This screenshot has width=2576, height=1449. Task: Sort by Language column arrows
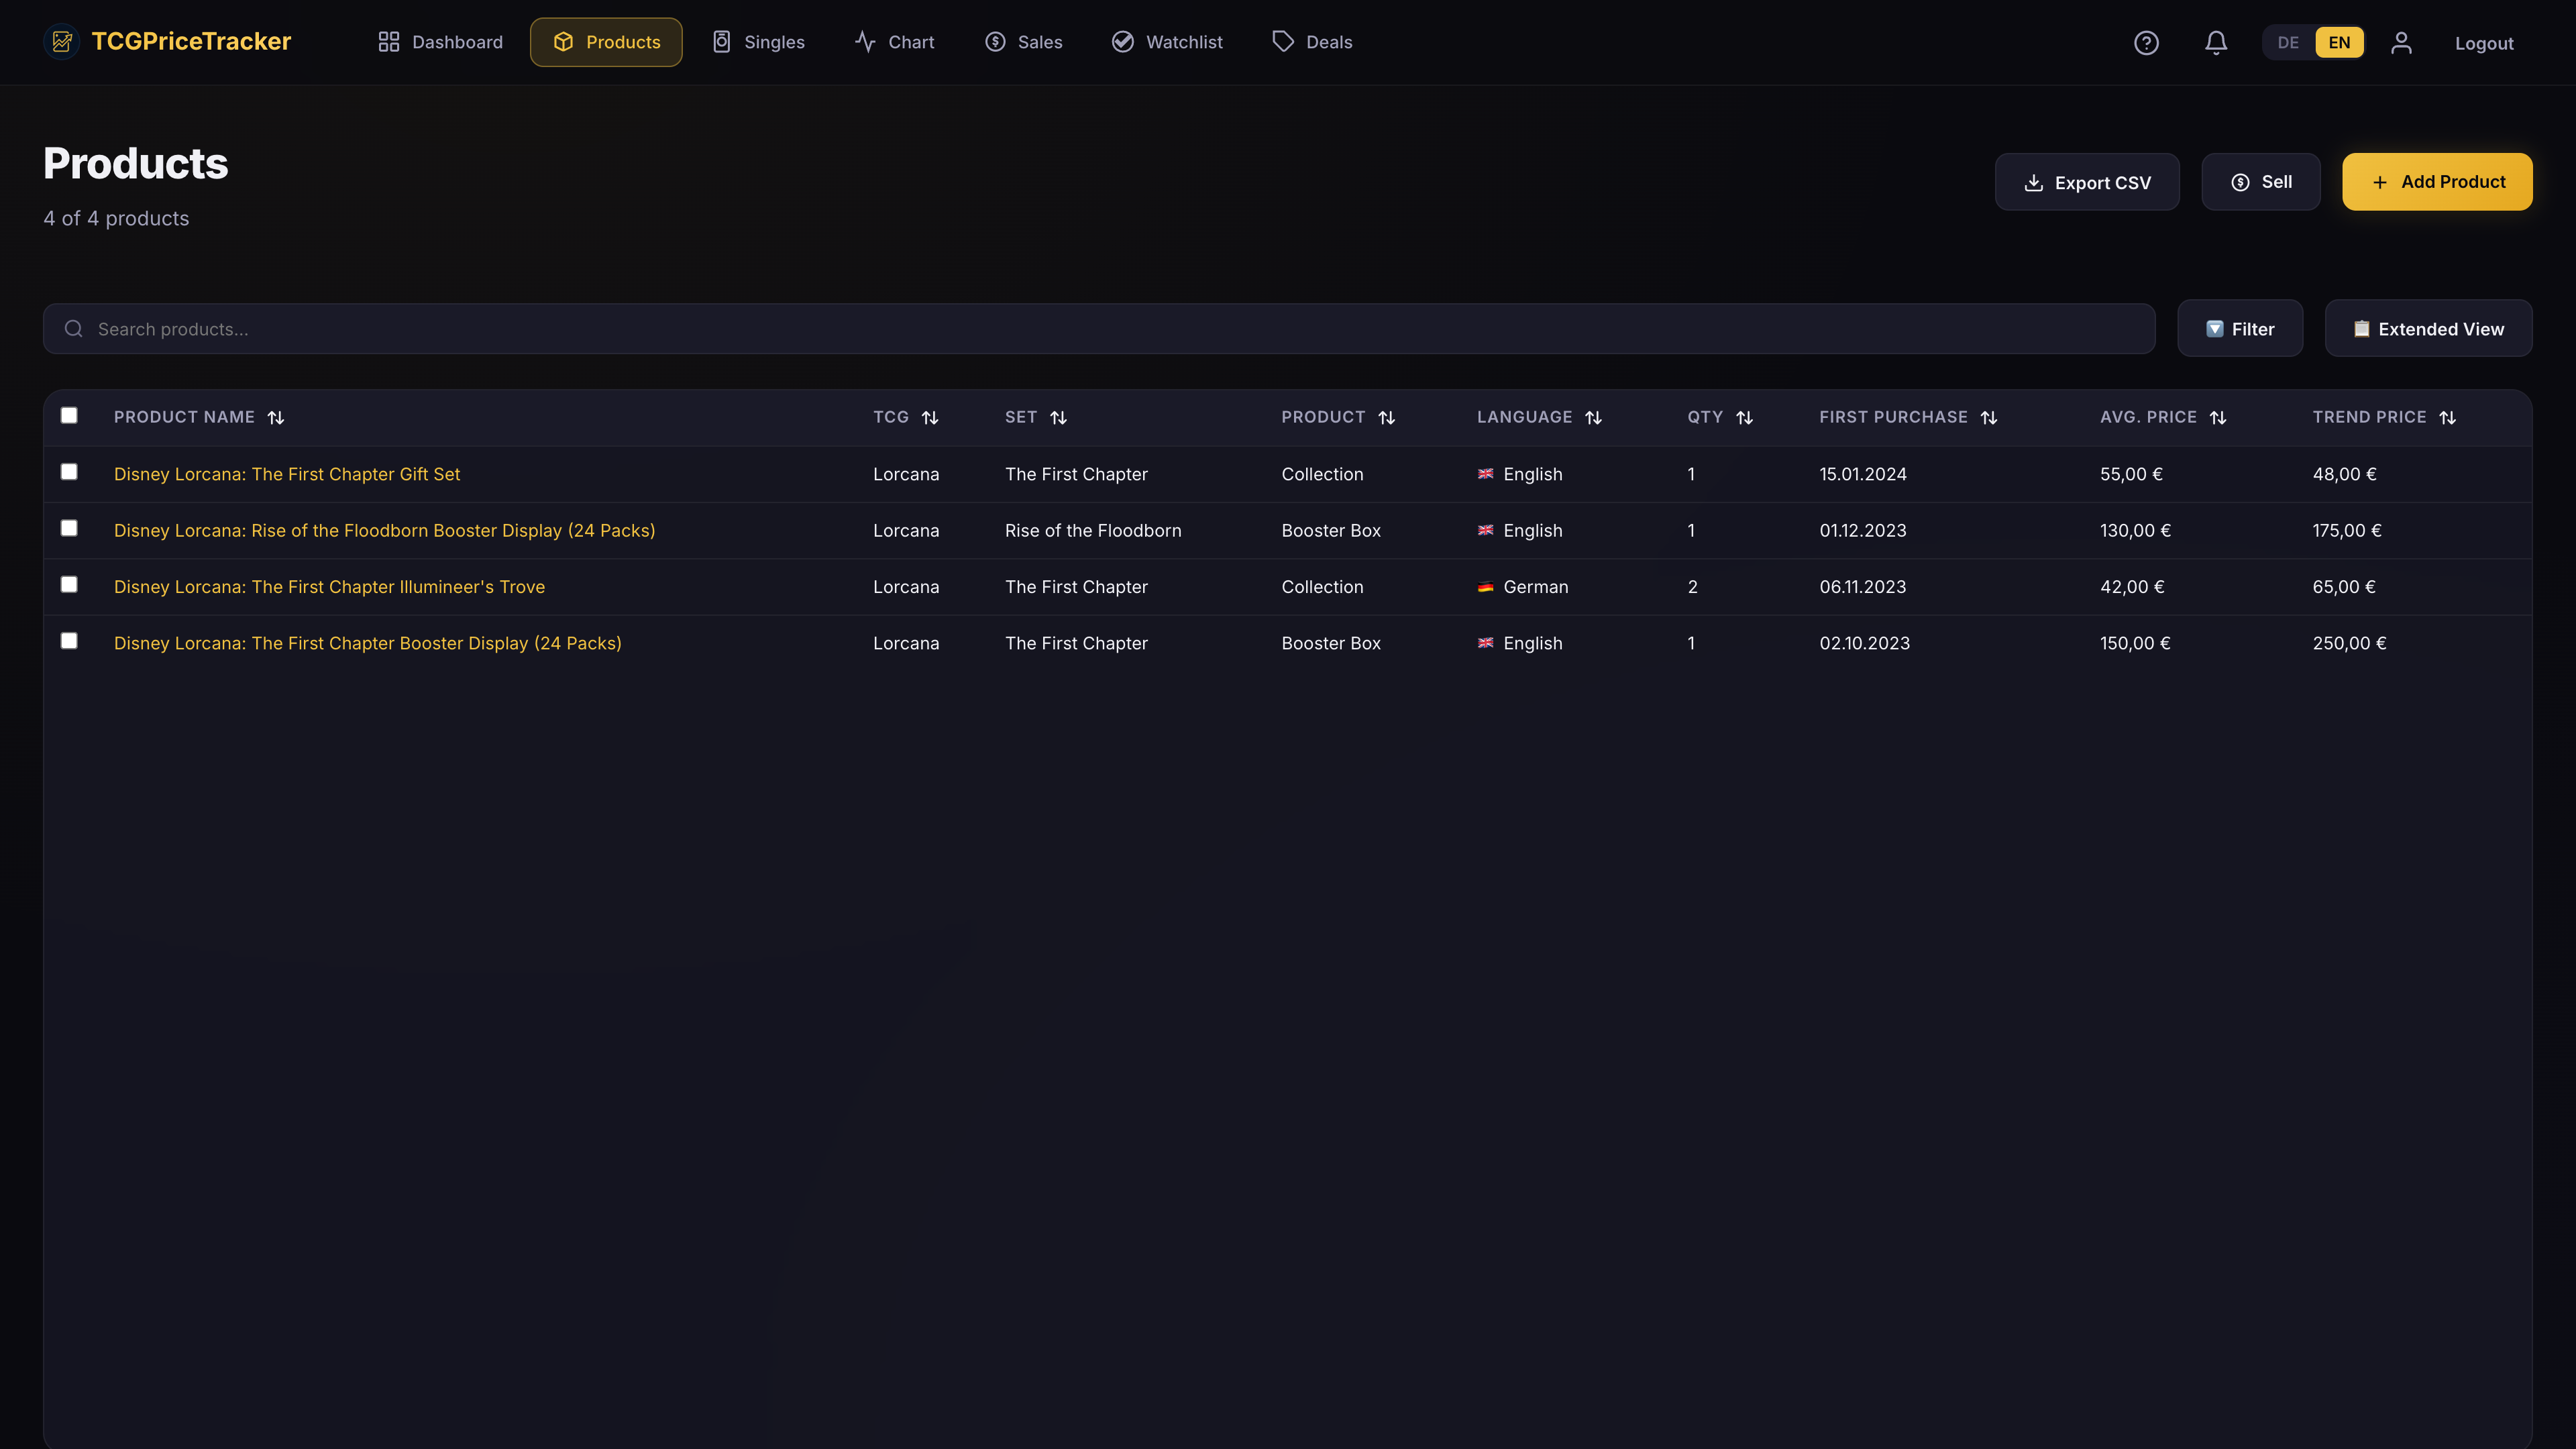(x=1593, y=418)
